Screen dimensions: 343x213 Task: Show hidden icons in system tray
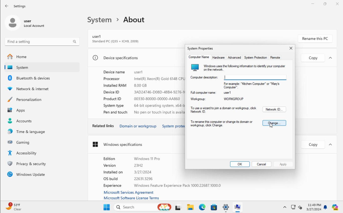(x=285, y=207)
